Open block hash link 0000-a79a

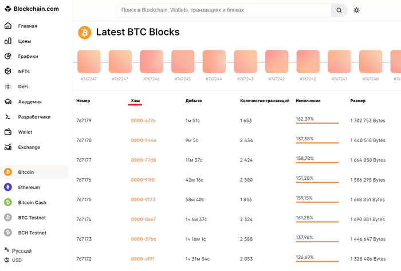[x=143, y=120]
